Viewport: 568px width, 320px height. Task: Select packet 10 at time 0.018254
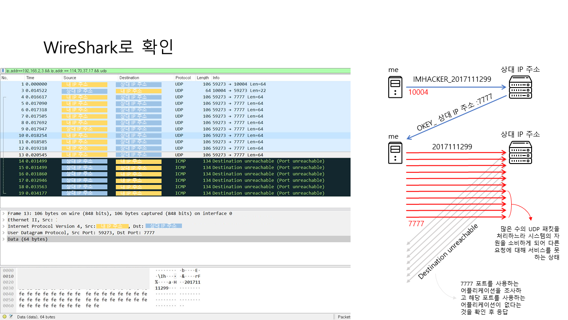pyautogui.click(x=175, y=136)
